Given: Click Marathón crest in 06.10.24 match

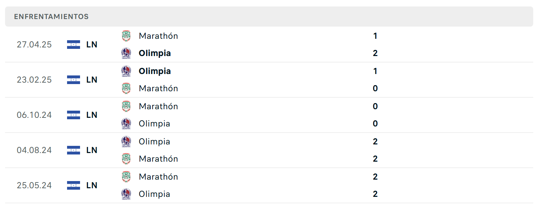Looking at the screenshot, I should click(x=126, y=106).
